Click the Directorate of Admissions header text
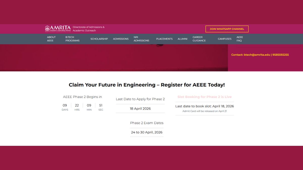The width and height of the screenshot is (303, 170). point(89,29)
